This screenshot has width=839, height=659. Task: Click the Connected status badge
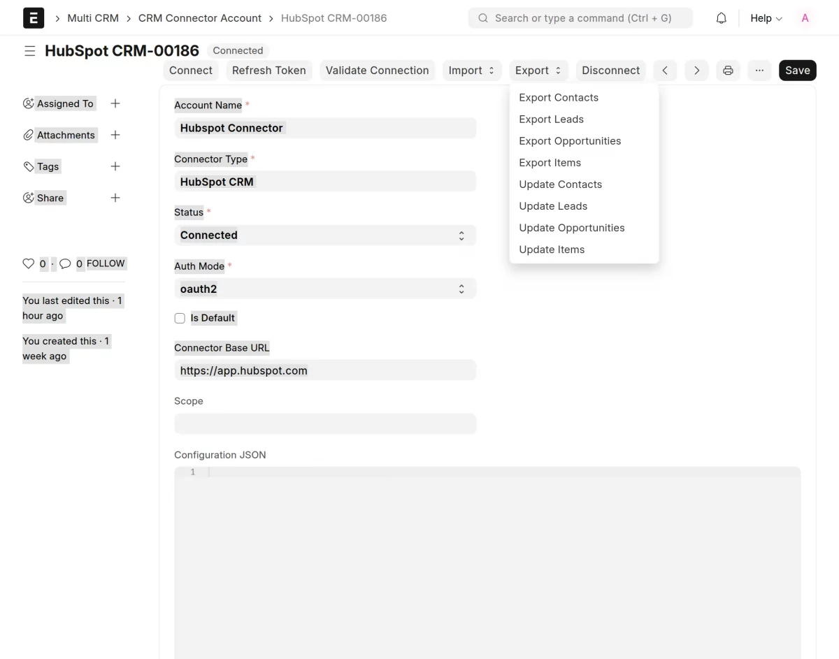pyautogui.click(x=238, y=51)
